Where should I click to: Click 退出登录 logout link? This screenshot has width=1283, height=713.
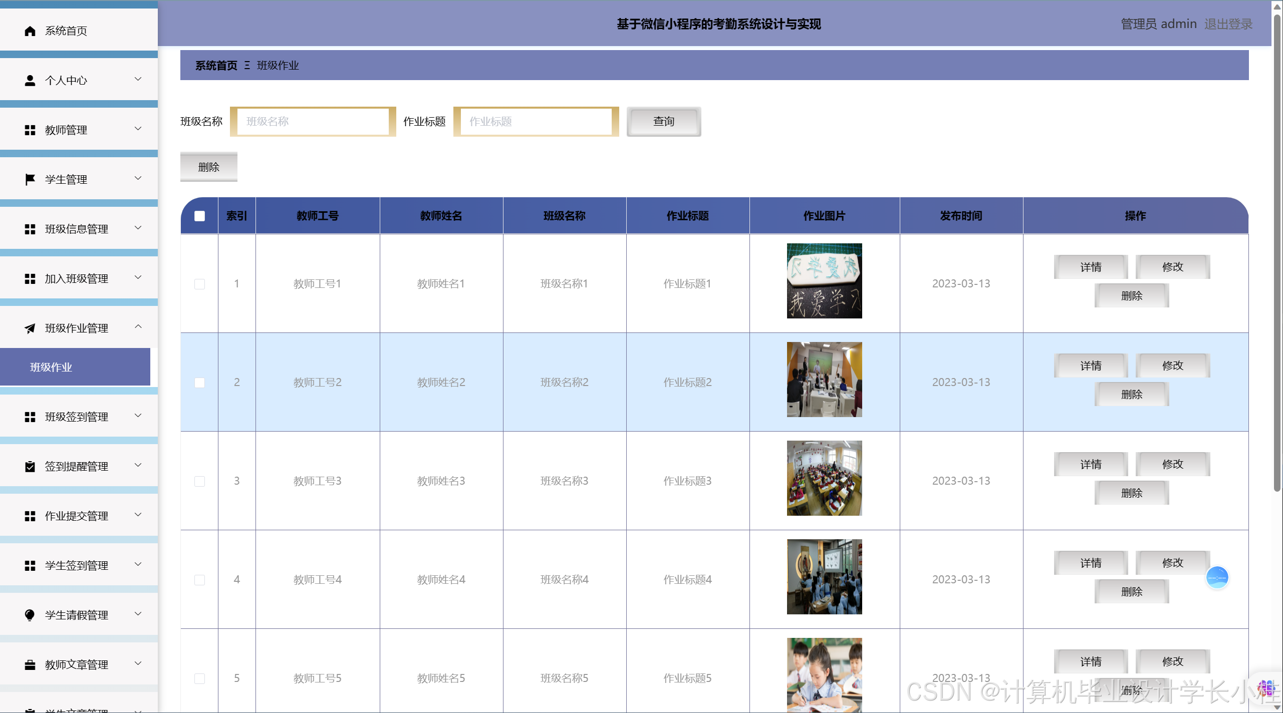coord(1228,24)
